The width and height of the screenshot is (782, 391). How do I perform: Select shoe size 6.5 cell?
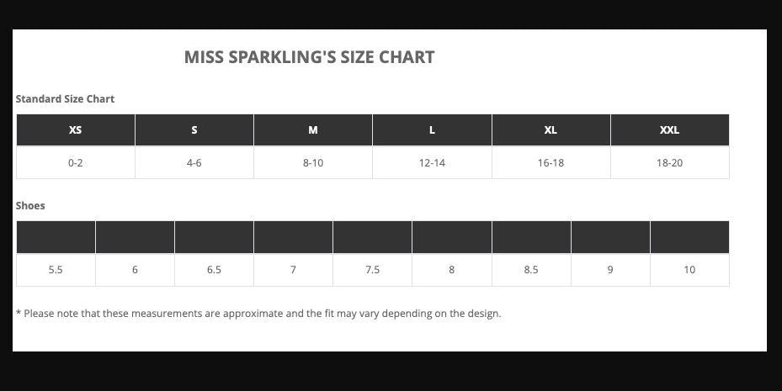[214, 270]
